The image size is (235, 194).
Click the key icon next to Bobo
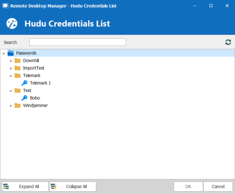tap(25, 98)
